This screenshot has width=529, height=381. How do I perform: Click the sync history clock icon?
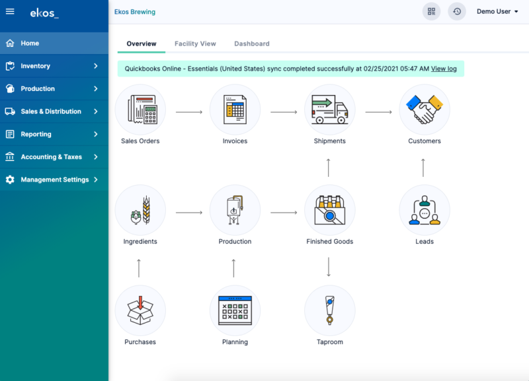tap(456, 11)
